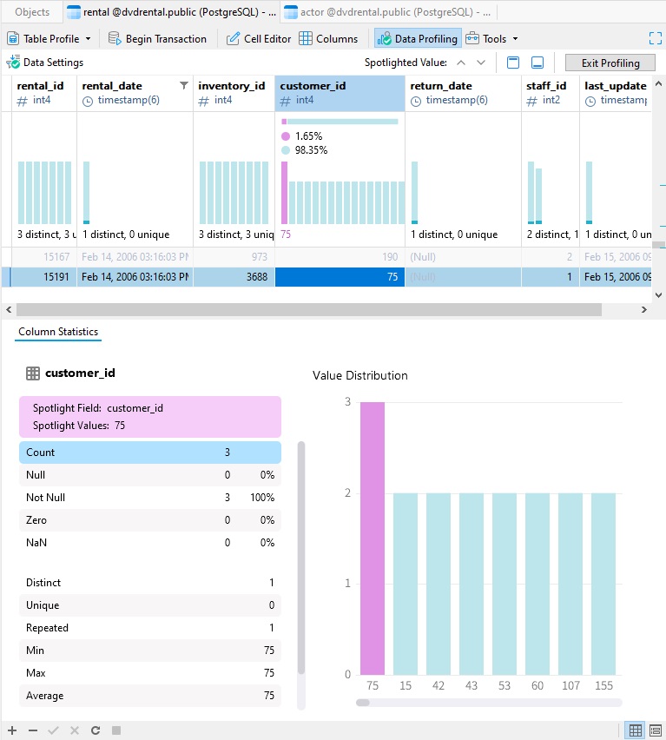The image size is (666, 740).
Task: Click the light blue 98.35% legend dot
Action: 286,150
